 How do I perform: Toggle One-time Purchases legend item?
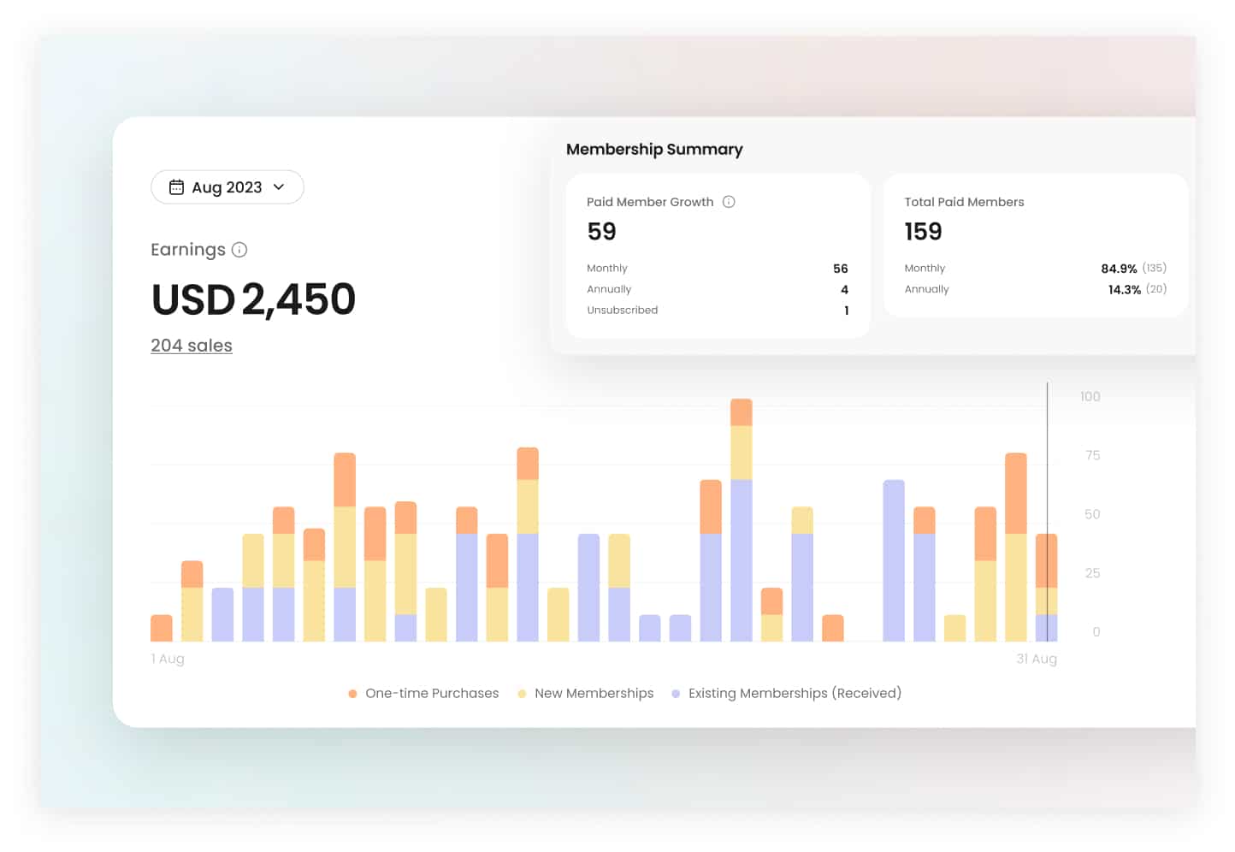pyautogui.click(x=431, y=693)
